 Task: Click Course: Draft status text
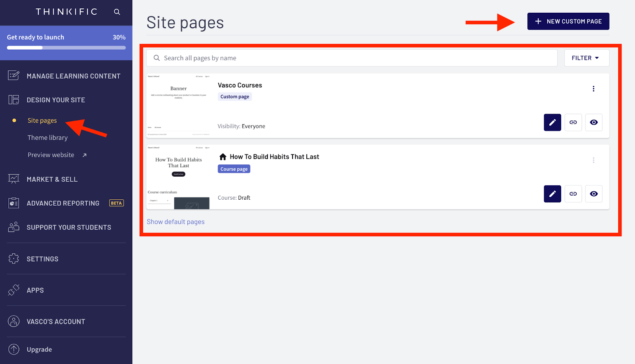[x=234, y=198]
